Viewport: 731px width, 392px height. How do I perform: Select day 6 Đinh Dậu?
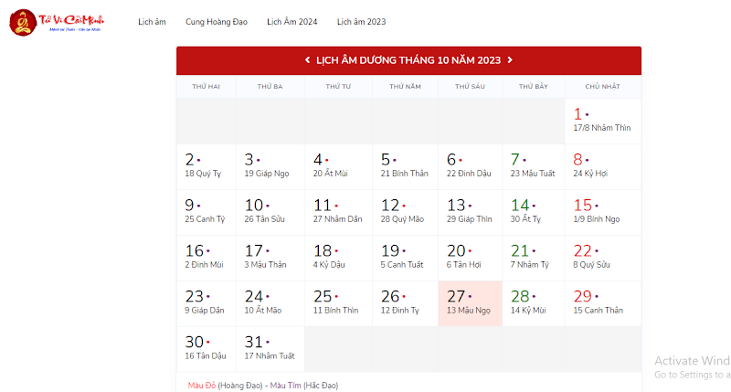click(470, 166)
